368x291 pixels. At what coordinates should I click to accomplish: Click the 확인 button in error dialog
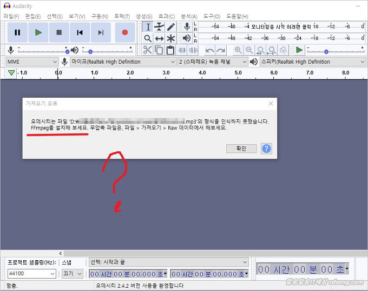click(241, 148)
